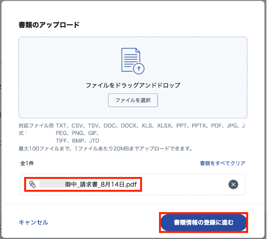Image resolution: width=267 pixels, height=239 pixels.
Task: Proceed with 書類情報の登録に進む button
Action: tap(204, 222)
